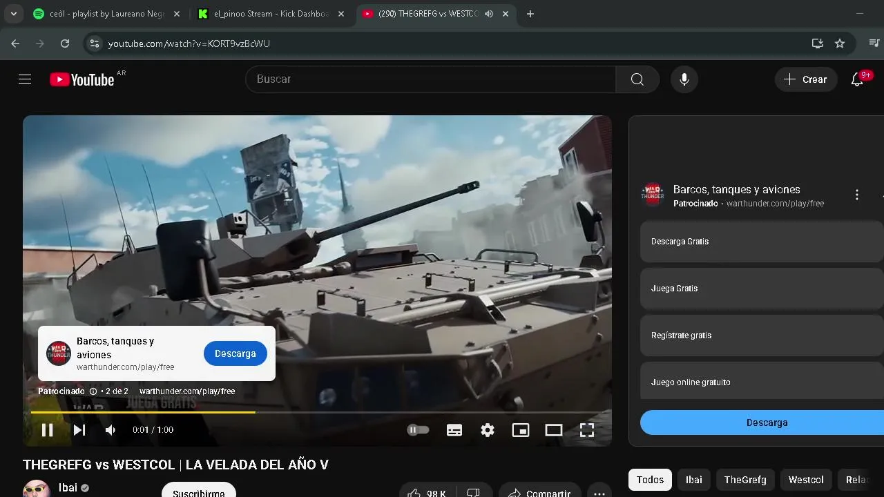Open media control icon in browser toolbar

[x=874, y=43]
